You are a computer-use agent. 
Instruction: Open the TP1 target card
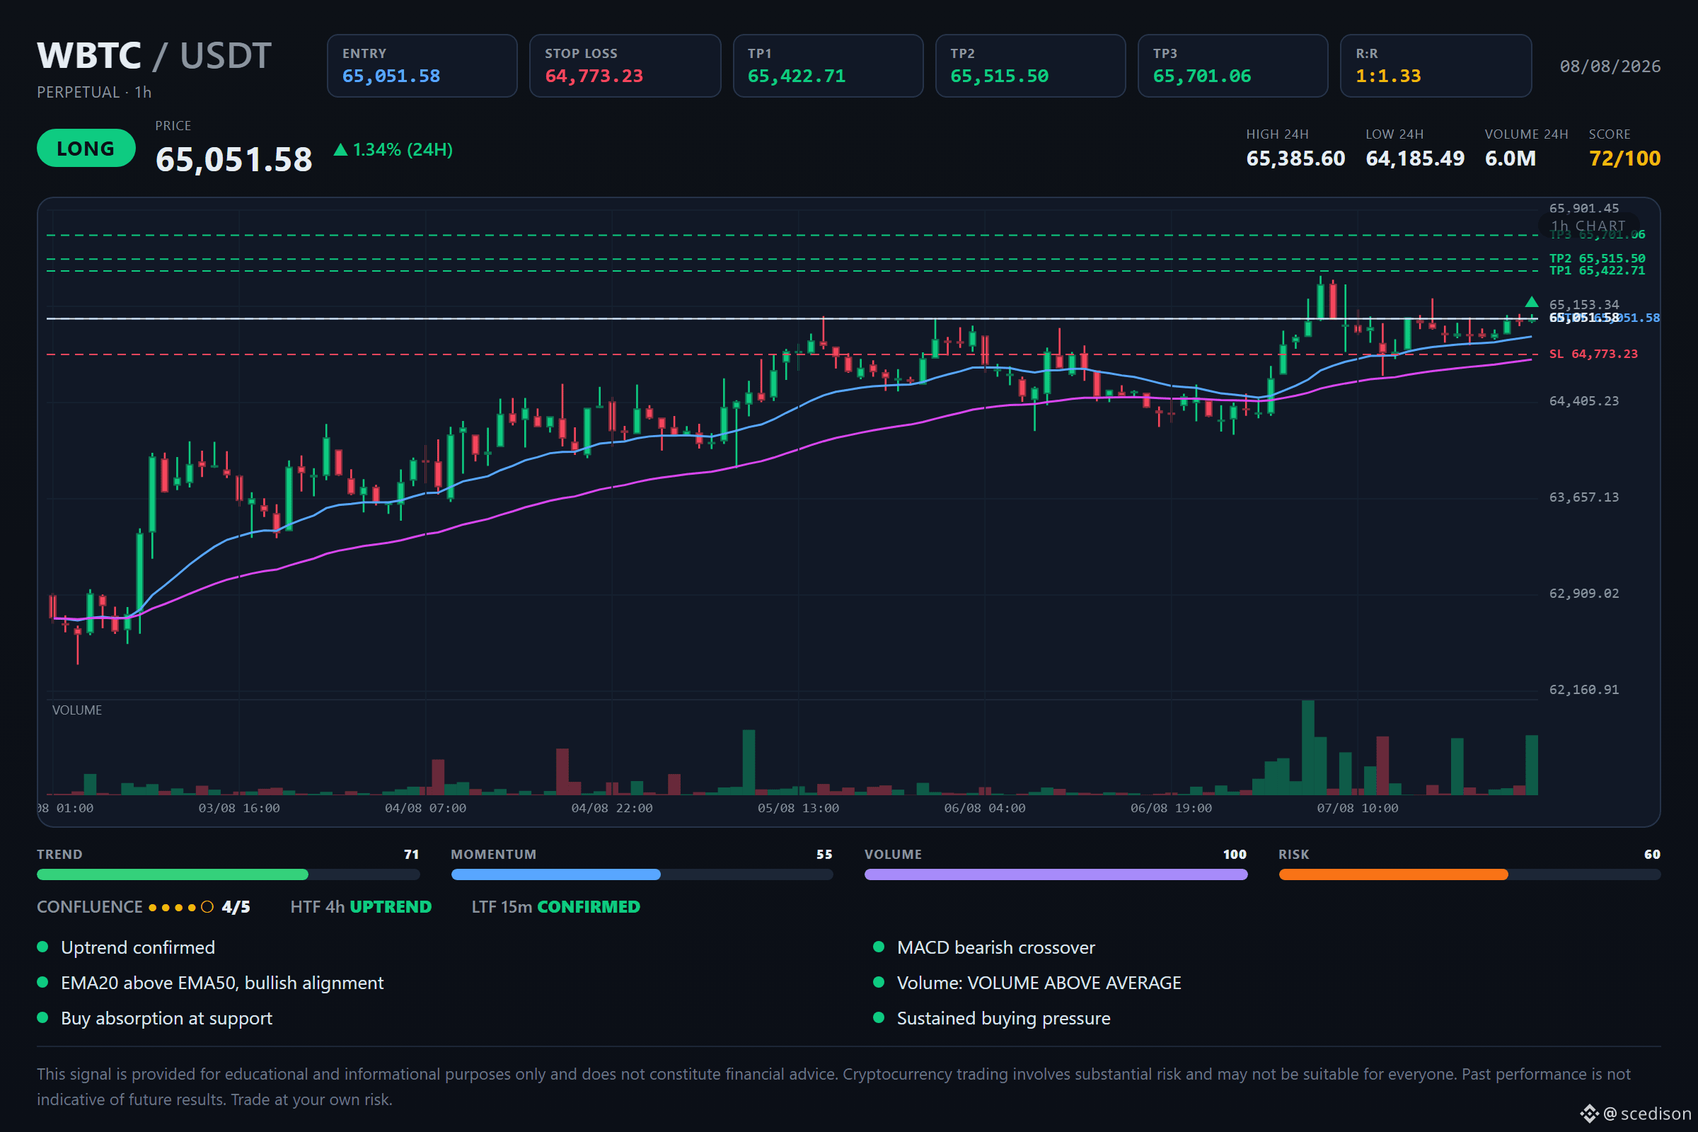click(828, 66)
